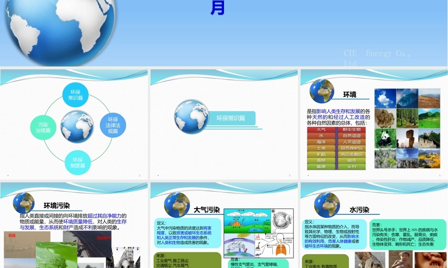
Task: Click the '自然保护区' table cell
Action: [x=352, y=148]
